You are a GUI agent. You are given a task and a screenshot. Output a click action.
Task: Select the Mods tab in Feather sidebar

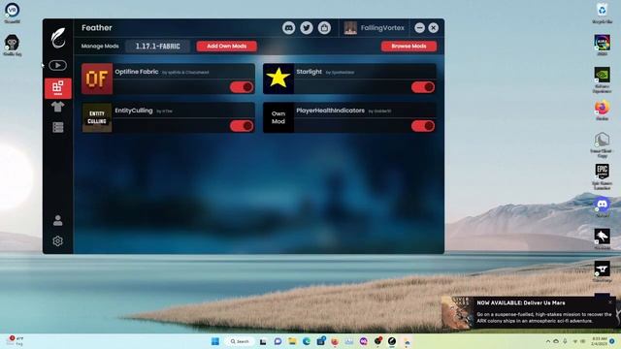click(x=58, y=88)
